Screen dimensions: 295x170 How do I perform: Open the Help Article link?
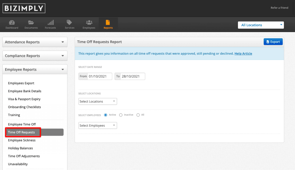point(243,54)
